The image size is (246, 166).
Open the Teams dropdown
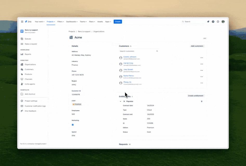(83, 22)
